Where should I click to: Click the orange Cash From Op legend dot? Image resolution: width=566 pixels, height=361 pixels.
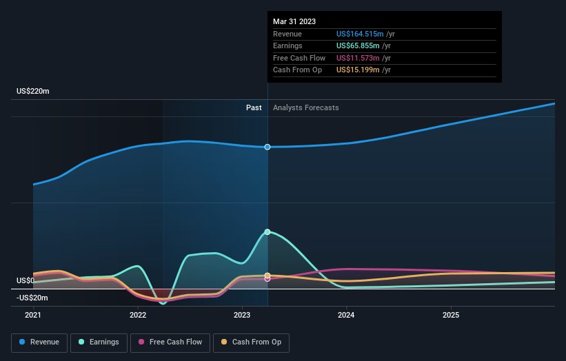click(225, 342)
